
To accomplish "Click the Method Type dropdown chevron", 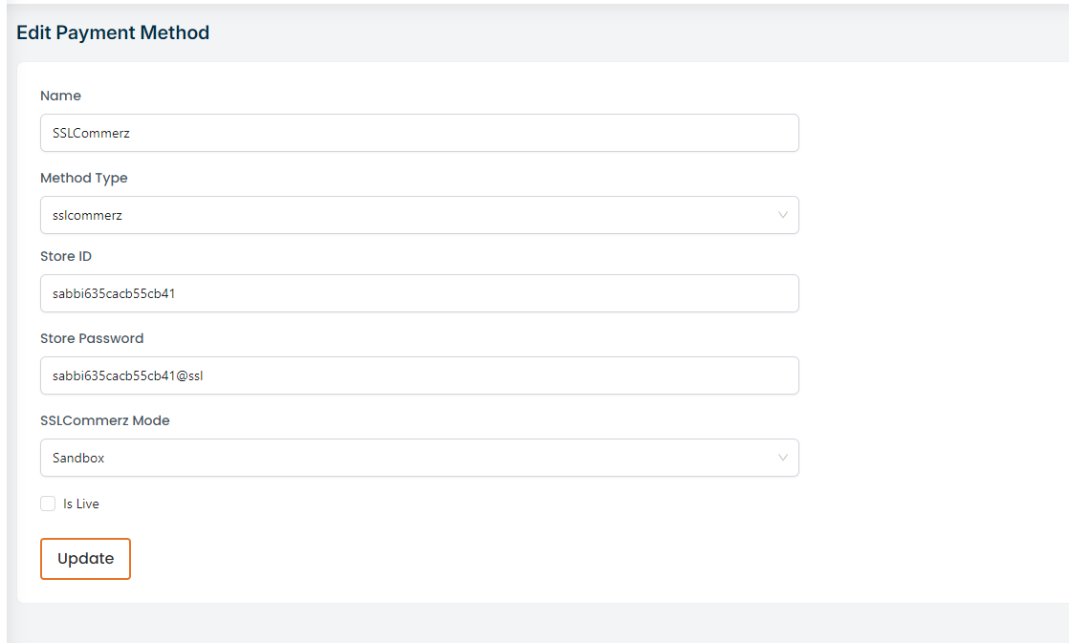I will coord(782,215).
